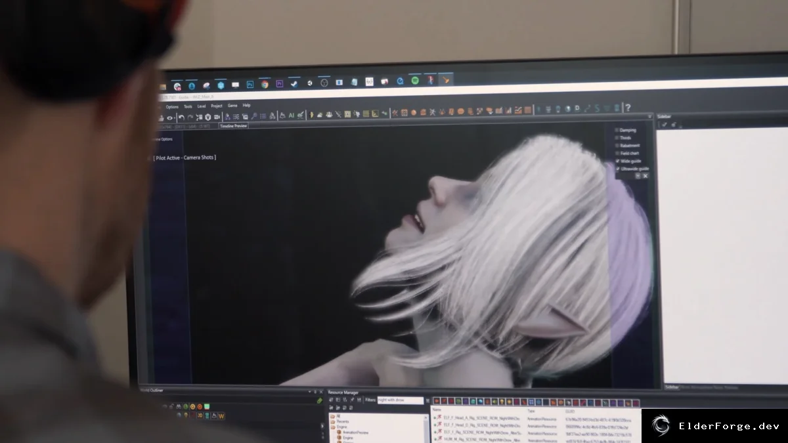Click the Name column header
Image resolution: width=788 pixels, height=443 pixels.
pyautogui.click(x=437, y=410)
